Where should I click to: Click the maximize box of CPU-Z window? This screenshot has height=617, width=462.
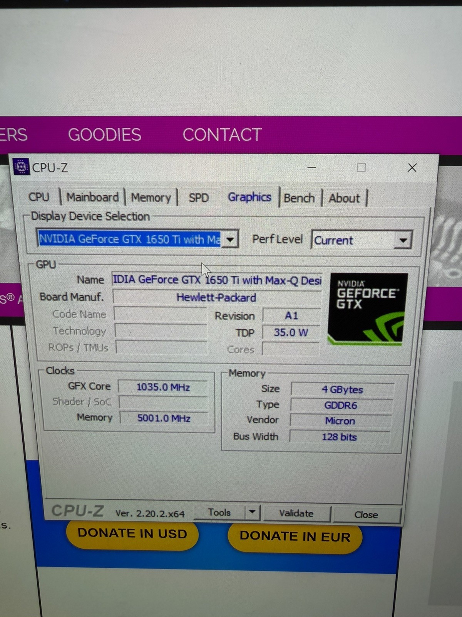[x=361, y=167]
